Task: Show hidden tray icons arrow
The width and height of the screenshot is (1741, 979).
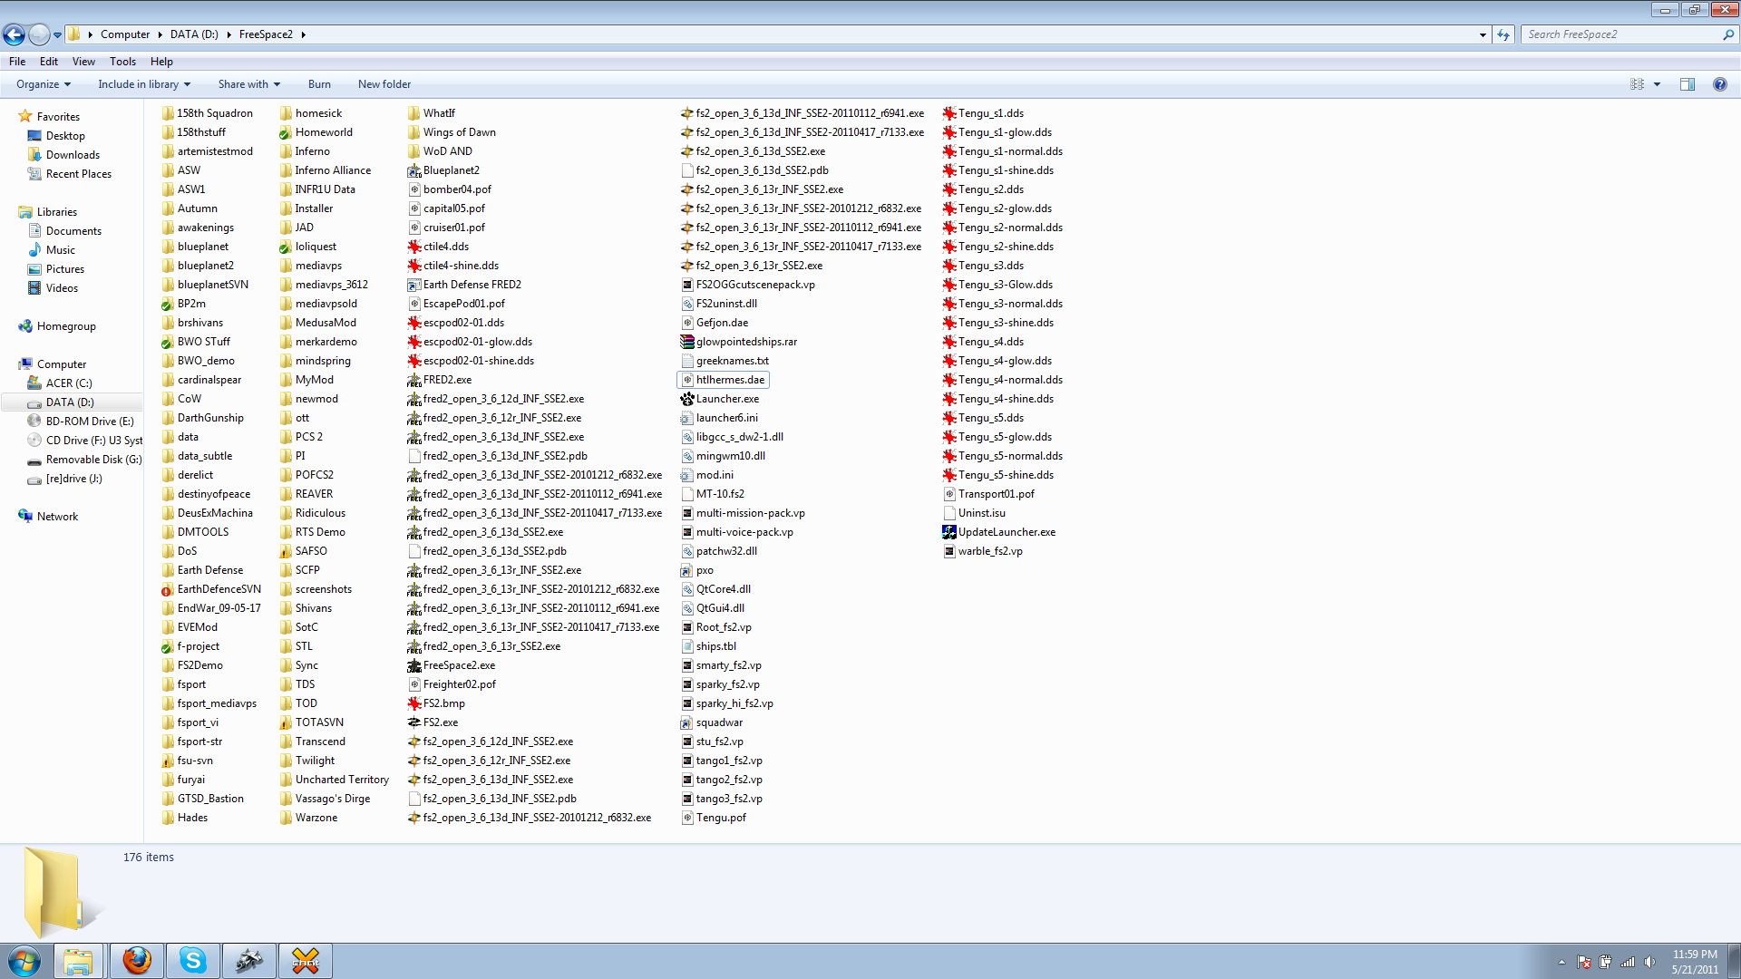Action: (x=1561, y=962)
